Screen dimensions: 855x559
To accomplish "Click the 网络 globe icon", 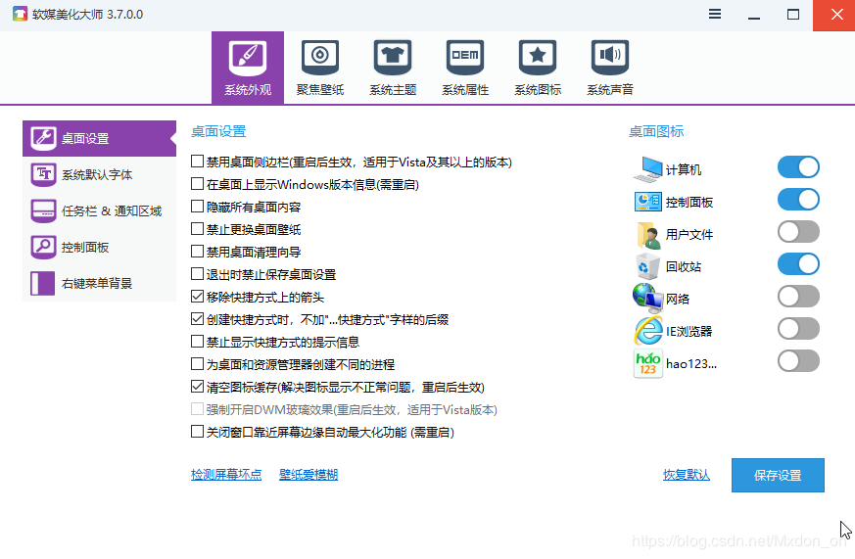I will pos(647,298).
